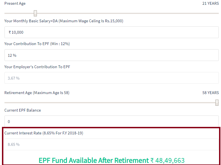
Task: Focus the Monthly Basic Salary+DA input field
Action: click(x=111, y=32)
